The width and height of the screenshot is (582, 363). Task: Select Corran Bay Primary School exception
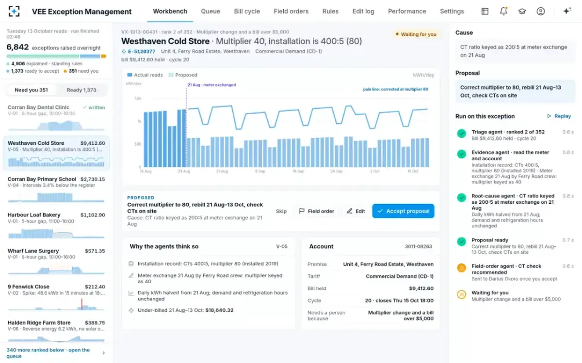56,189
